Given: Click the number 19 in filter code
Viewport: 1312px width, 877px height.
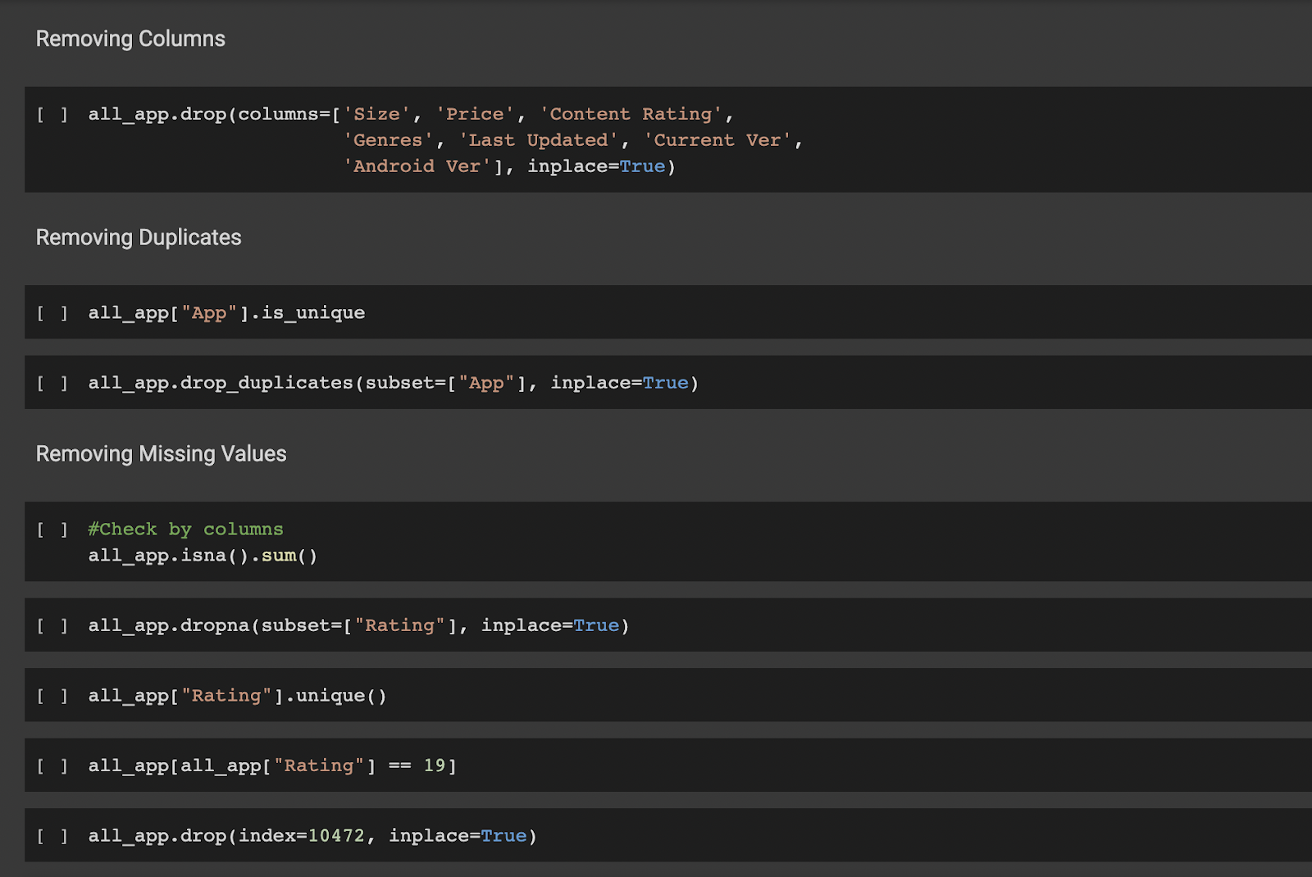Looking at the screenshot, I should click(x=434, y=766).
